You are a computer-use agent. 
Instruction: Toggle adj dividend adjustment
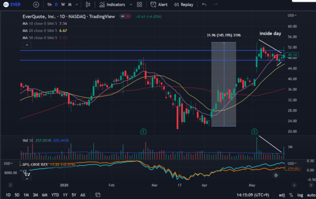pyautogui.click(x=282, y=195)
